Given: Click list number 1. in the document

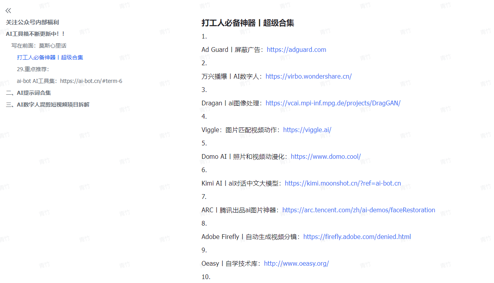Looking at the screenshot, I should click(x=204, y=36).
